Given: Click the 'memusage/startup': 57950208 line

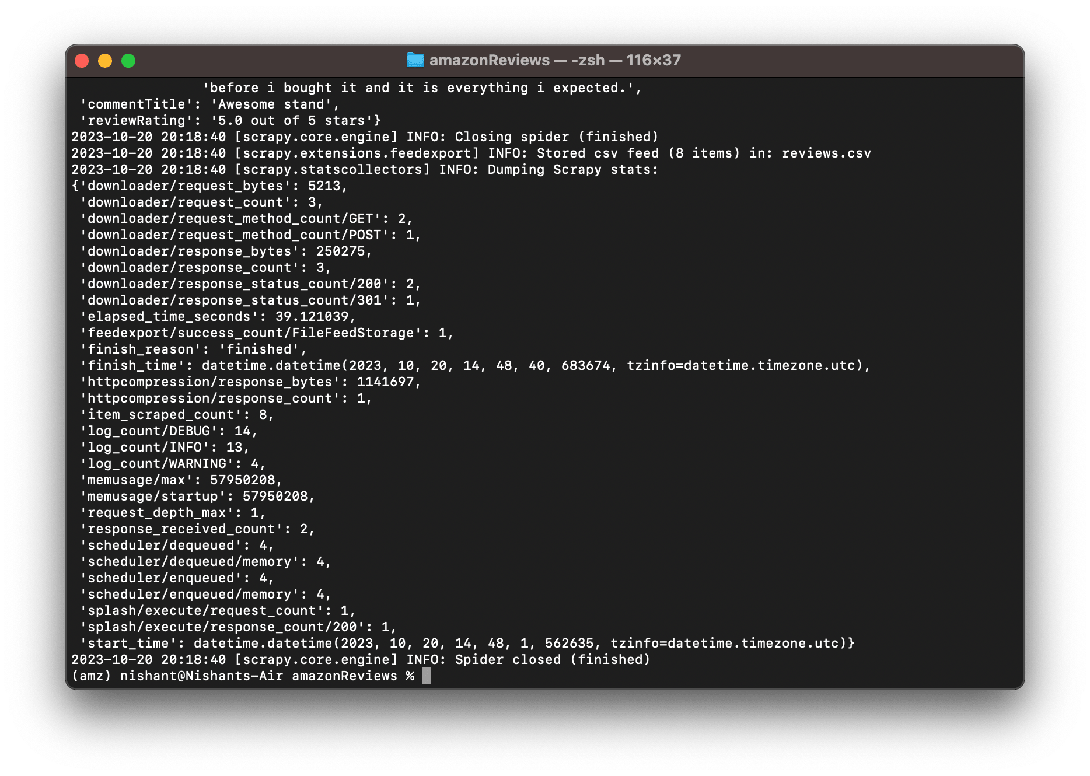Looking at the screenshot, I should click(x=197, y=497).
